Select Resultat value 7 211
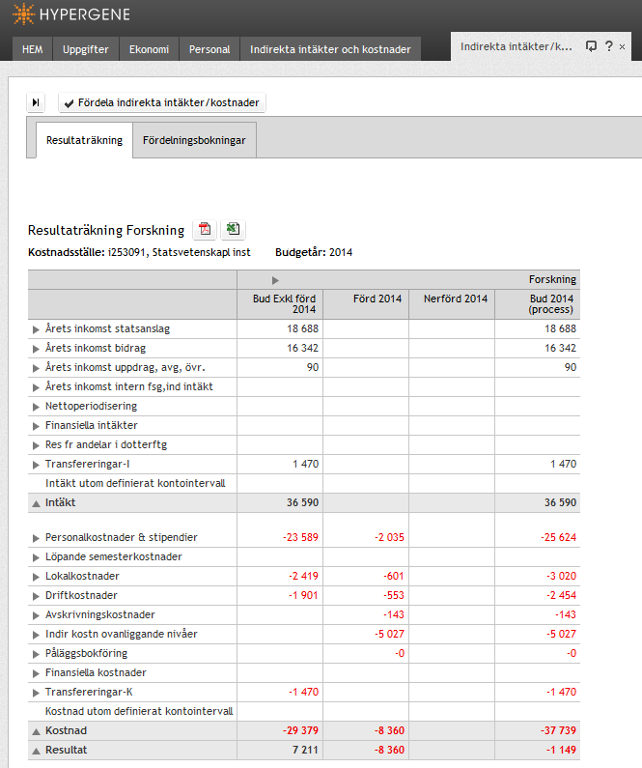Viewport: 642px width, 768px height. (305, 750)
